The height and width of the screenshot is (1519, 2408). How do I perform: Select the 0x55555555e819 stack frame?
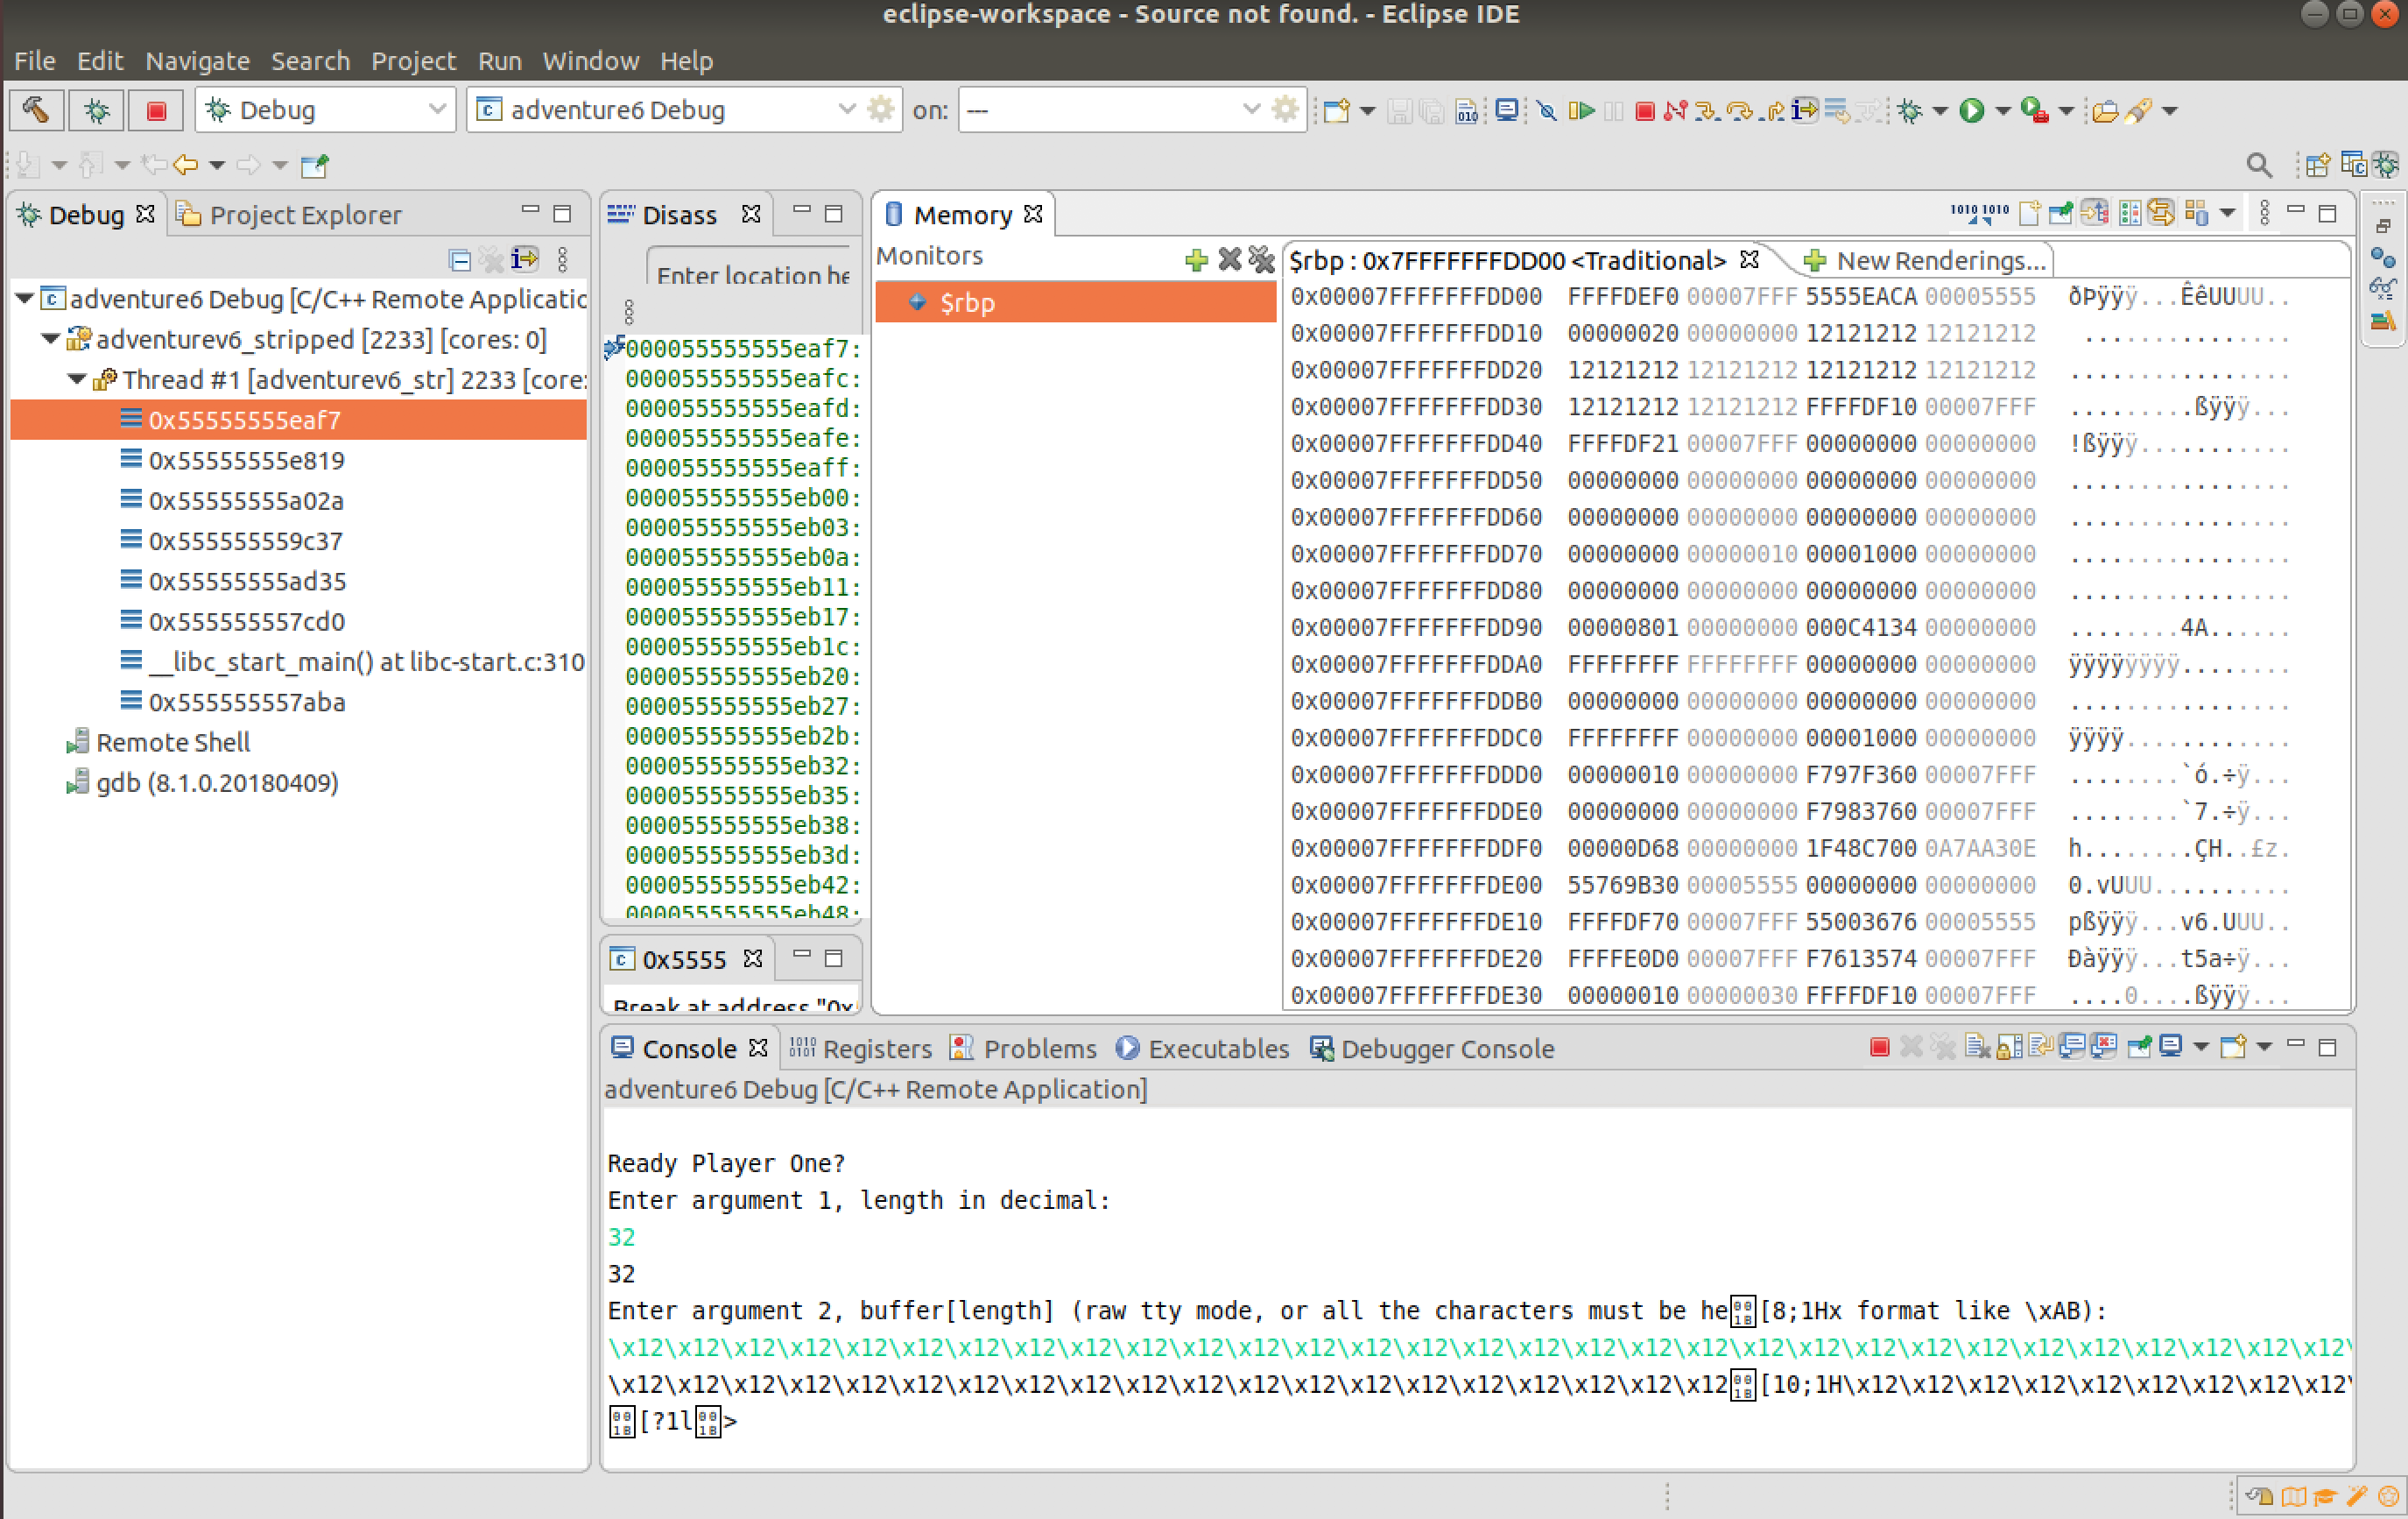pos(246,460)
